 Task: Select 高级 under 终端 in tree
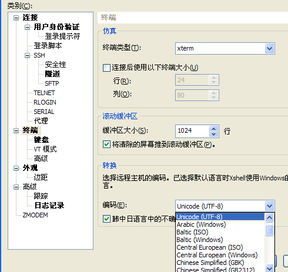(x=41, y=159)
